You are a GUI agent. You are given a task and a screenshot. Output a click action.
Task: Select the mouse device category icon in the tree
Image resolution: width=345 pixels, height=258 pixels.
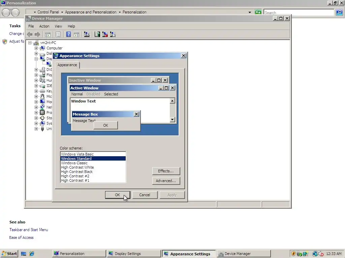42,96
